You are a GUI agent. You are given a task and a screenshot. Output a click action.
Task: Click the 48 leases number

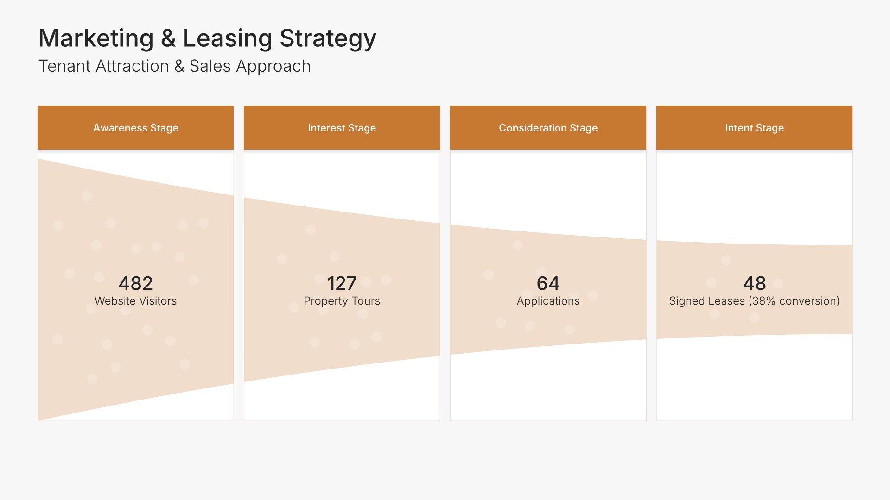(x=754, y=283)
